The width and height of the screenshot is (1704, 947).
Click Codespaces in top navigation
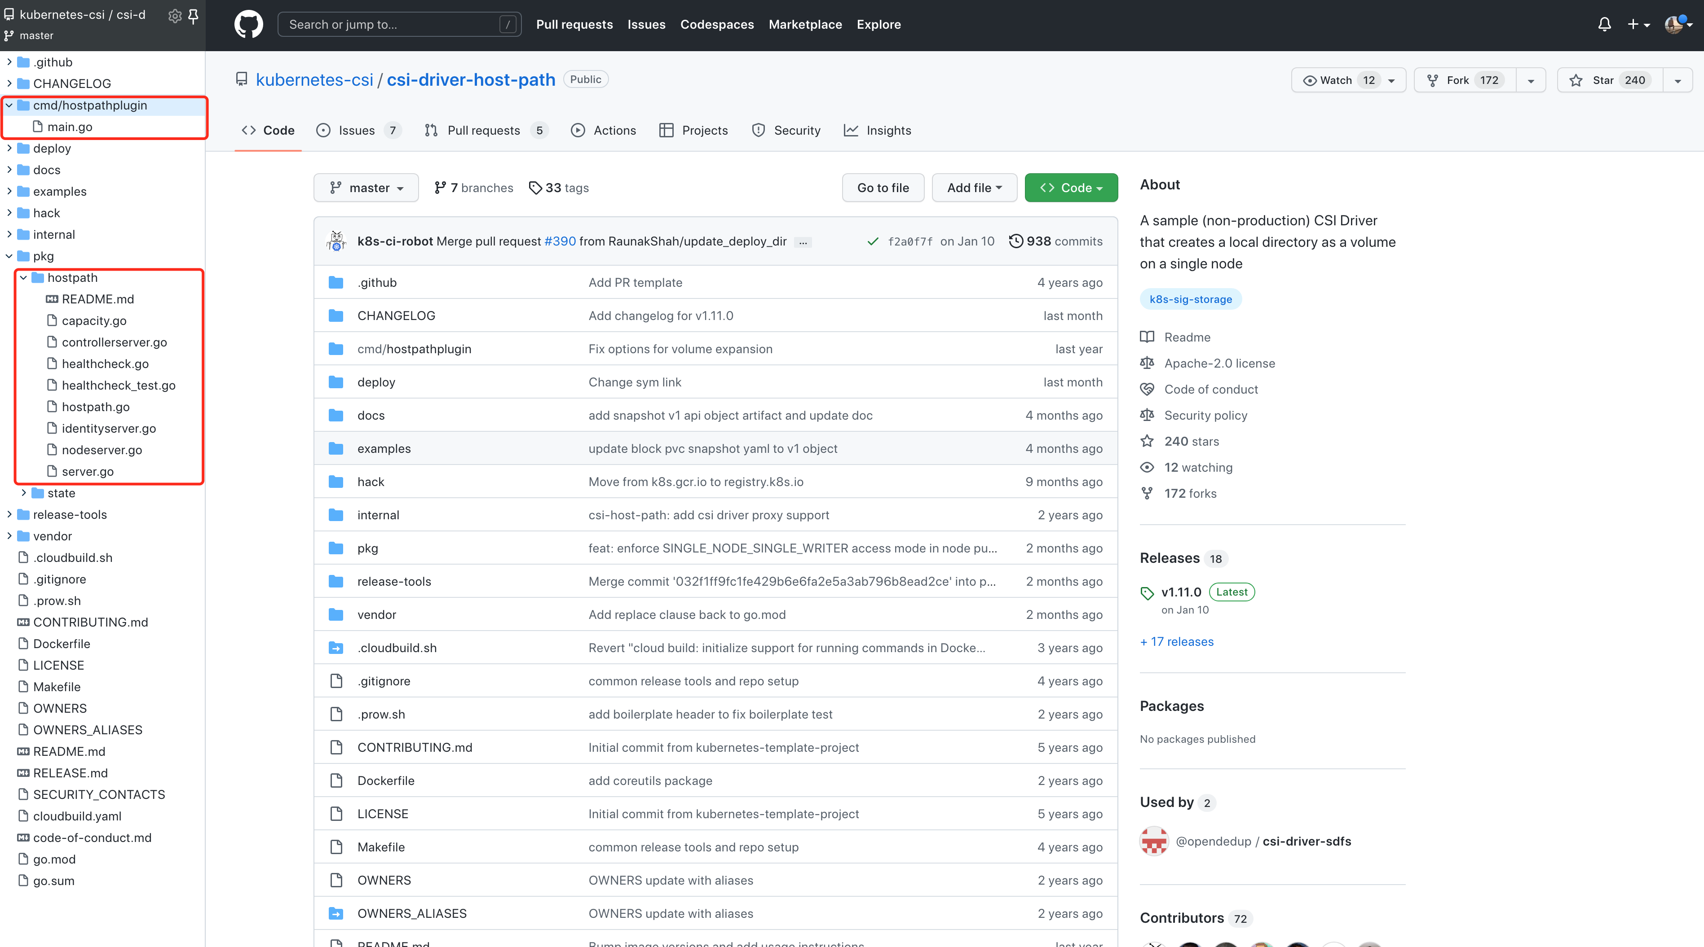(x=717, y=24)
